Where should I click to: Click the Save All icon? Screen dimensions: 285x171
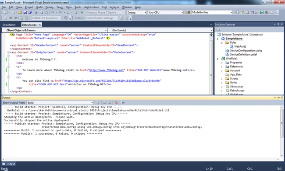click(30, 12)
